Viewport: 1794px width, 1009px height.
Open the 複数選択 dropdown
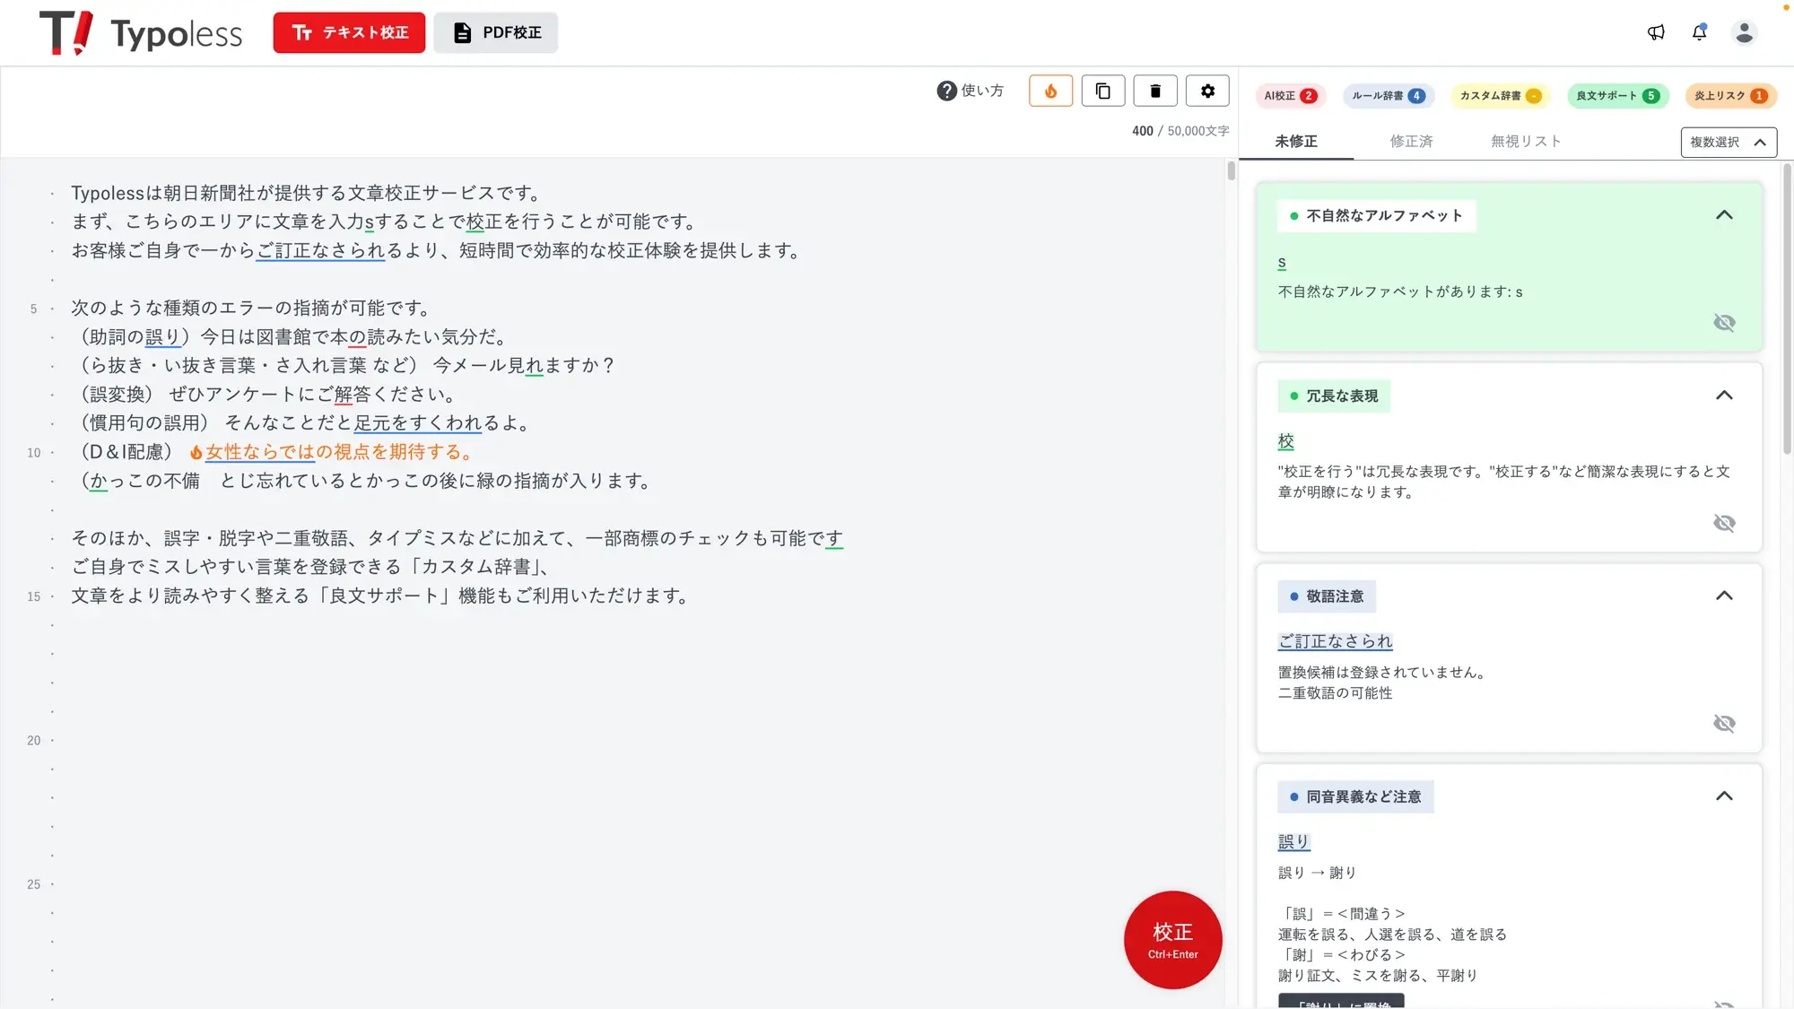(x=1728, y=142)
